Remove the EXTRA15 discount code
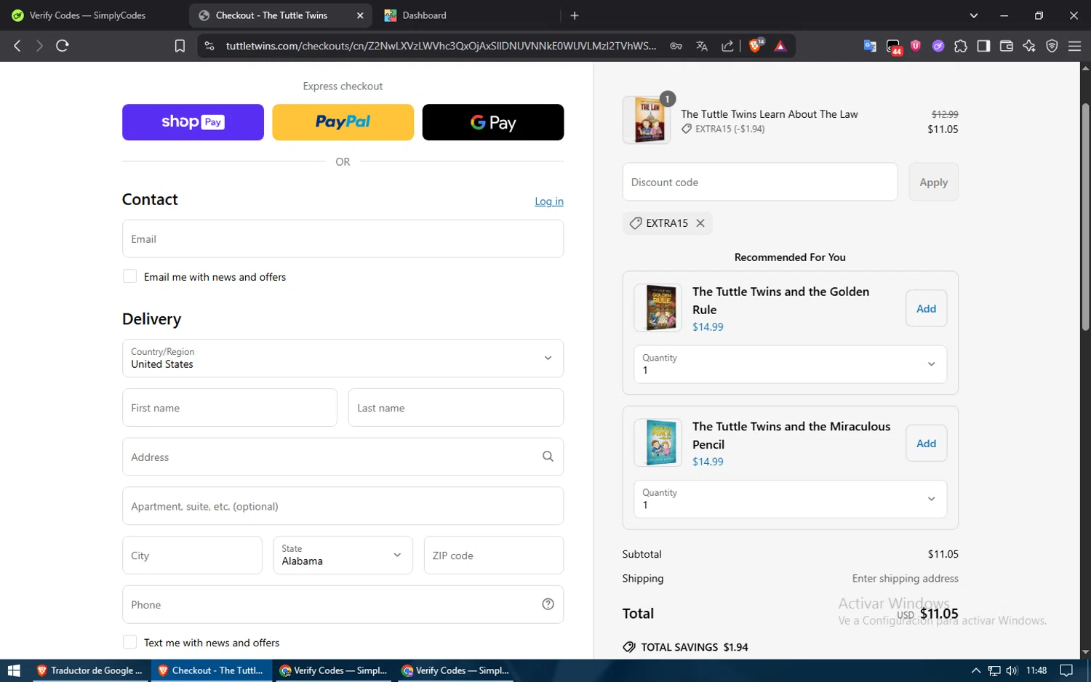This screenshot has height=682, width=1091. (x=700, y=223)
